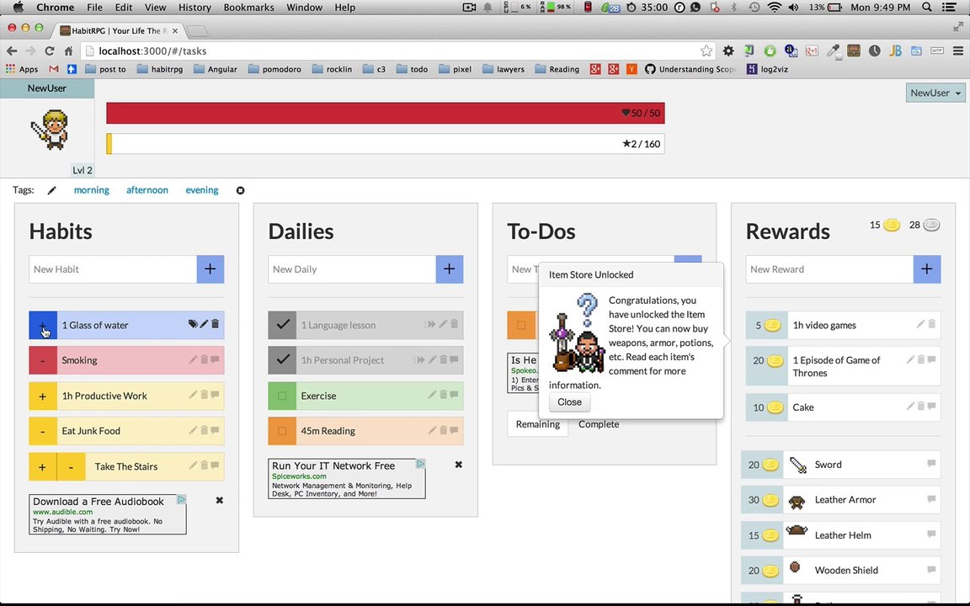The width and height of the screenshot is (970, 606).
Task: Open the View menu in menu bar
Action: point(155,8)
